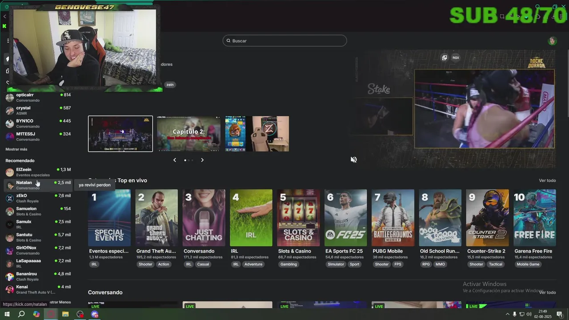The height and width of the screenshot is (320, 569).
Task: Click the Mobile Game tag under Free Fire
Action: pyautogui.click(x=528, y=264)
